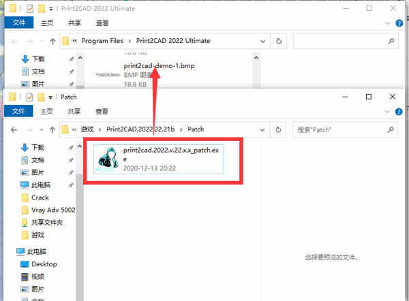Click back arrow in Print2CAD window
This screenshot has width=409, height=301.
[14, 41]
